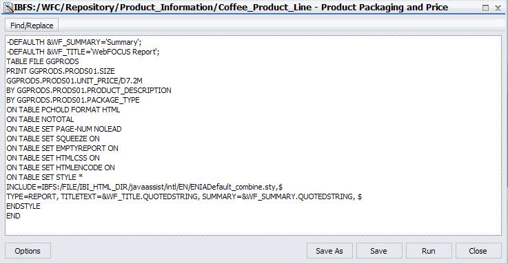Save the procedure with Save button
Image resolution: width=508 pixels, height=264 pixels.
coord(378,251)
